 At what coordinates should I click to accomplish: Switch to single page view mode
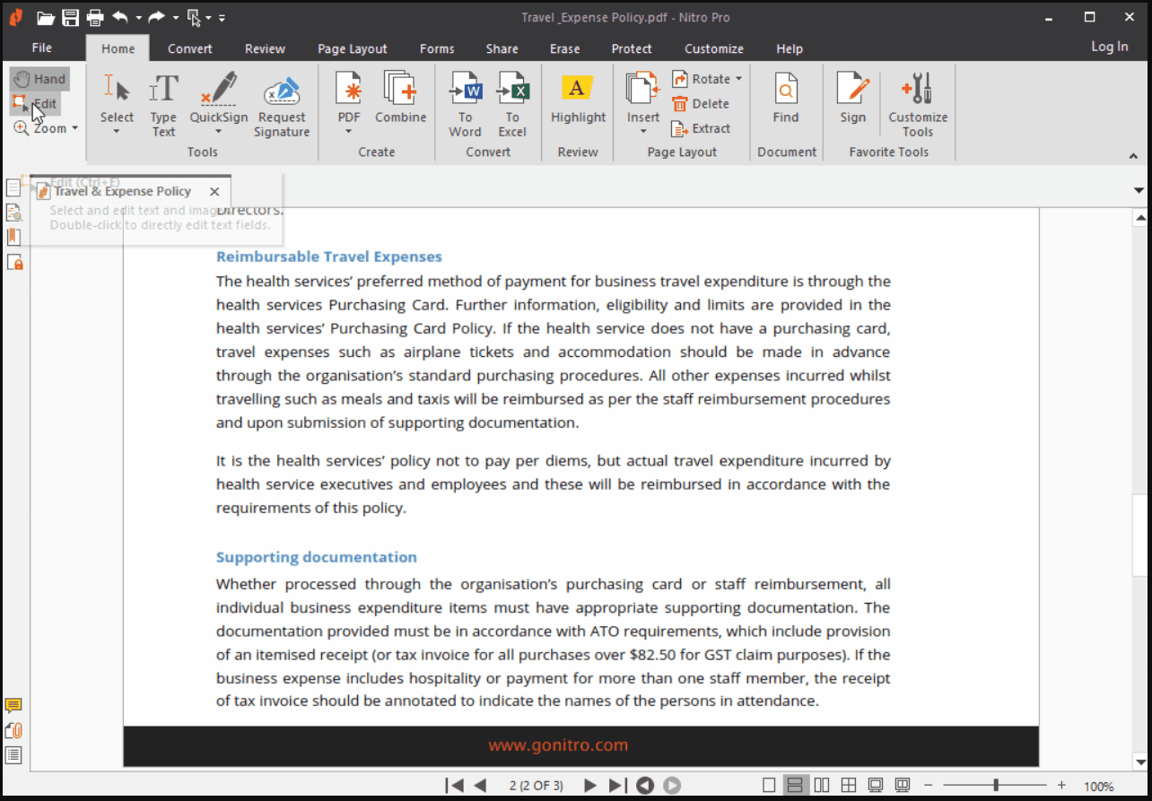[769, 786]
